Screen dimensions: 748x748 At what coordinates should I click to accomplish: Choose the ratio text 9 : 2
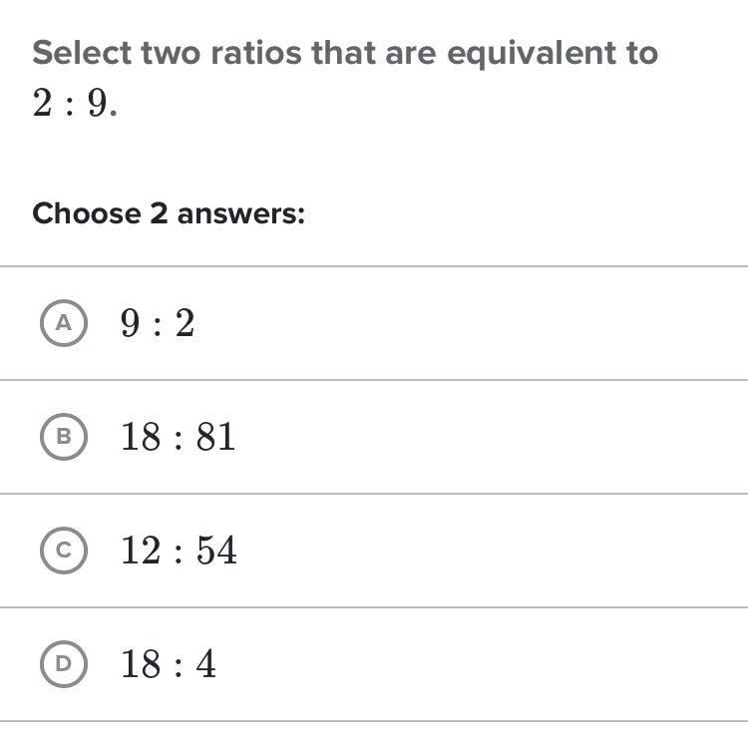[x=158, y=323]
